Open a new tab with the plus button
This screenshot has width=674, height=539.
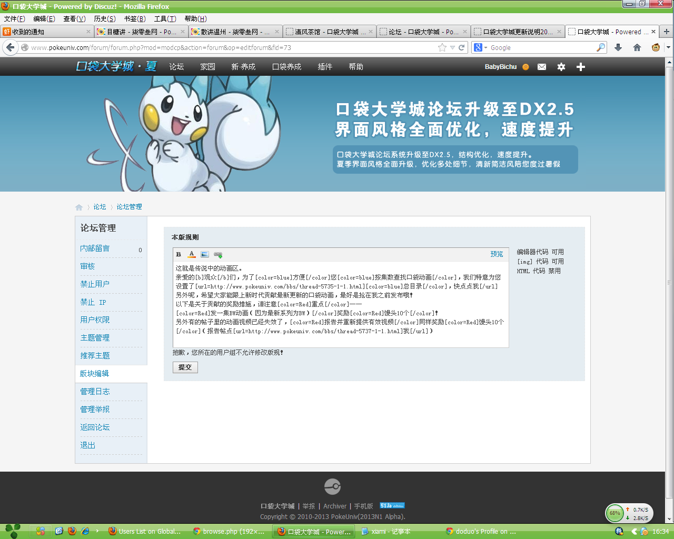tap(667, 32)
